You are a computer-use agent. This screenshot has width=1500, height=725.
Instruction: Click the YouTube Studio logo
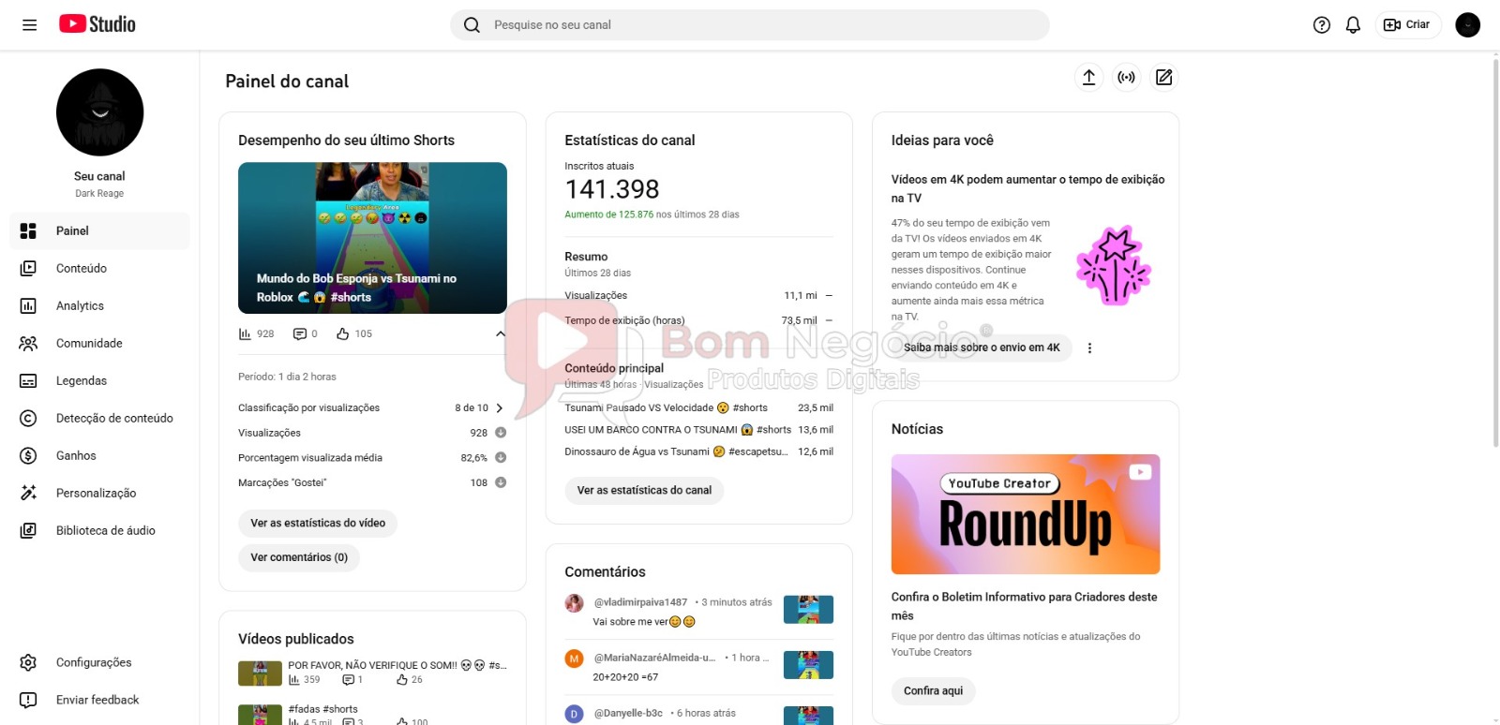97,24
